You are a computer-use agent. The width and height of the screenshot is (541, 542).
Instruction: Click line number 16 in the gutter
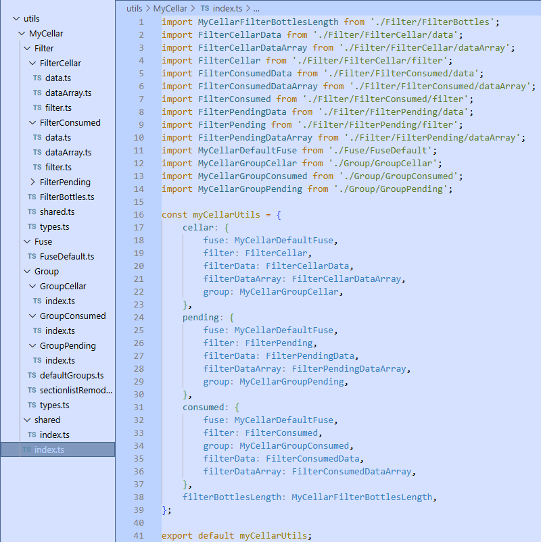pyautogui.click(x=139, y=215)
